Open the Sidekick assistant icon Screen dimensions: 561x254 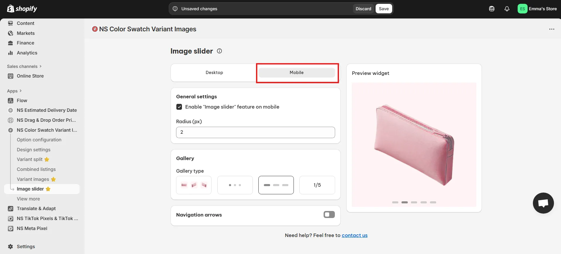pyautogui.click(x=492, y=9)
